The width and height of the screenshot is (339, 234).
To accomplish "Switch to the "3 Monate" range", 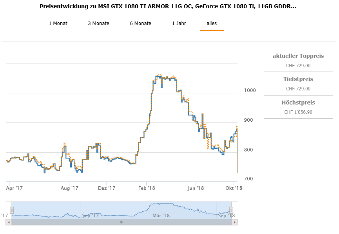I will pos(98,23).
